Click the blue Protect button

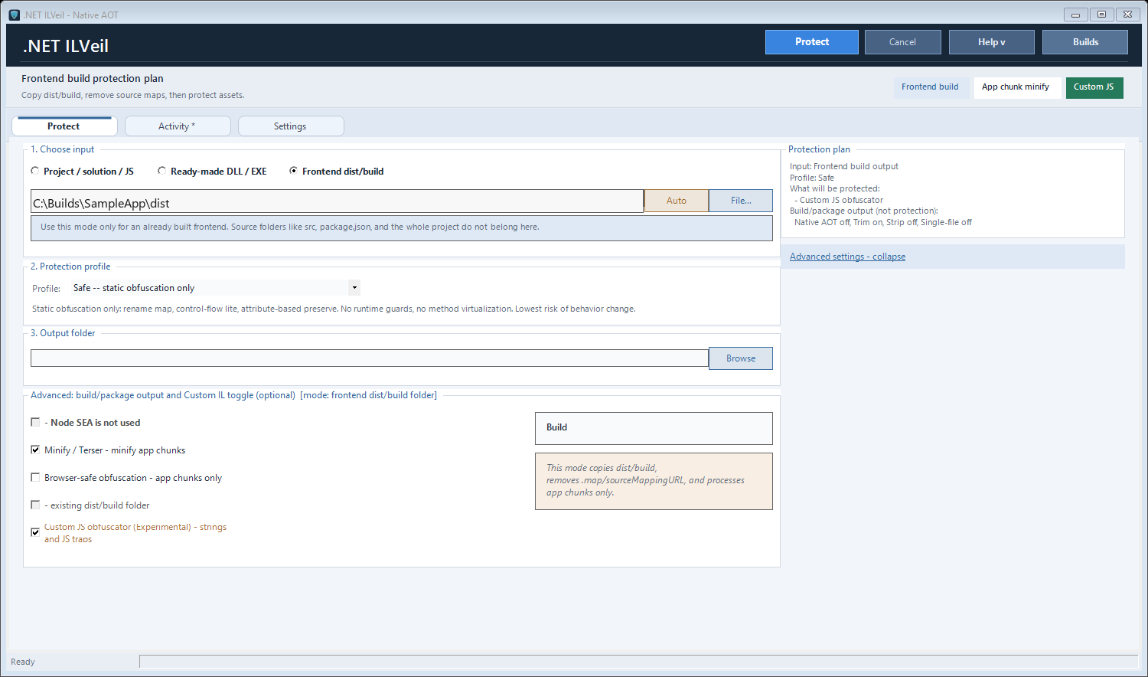pos(812,42)
